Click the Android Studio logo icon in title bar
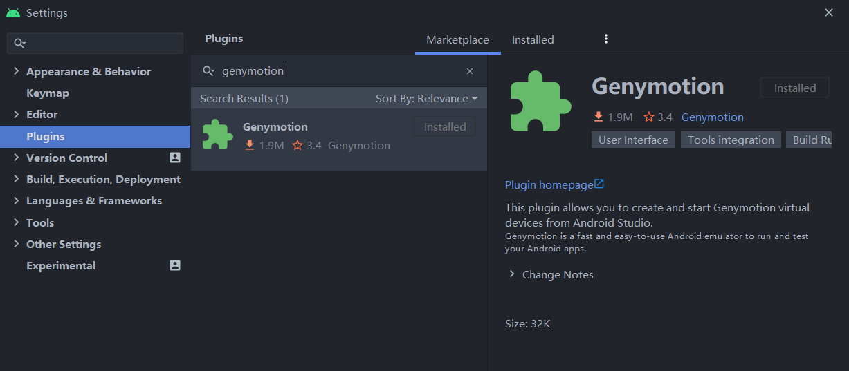Screen dimensions: 849x371 (x=12, y=12)
